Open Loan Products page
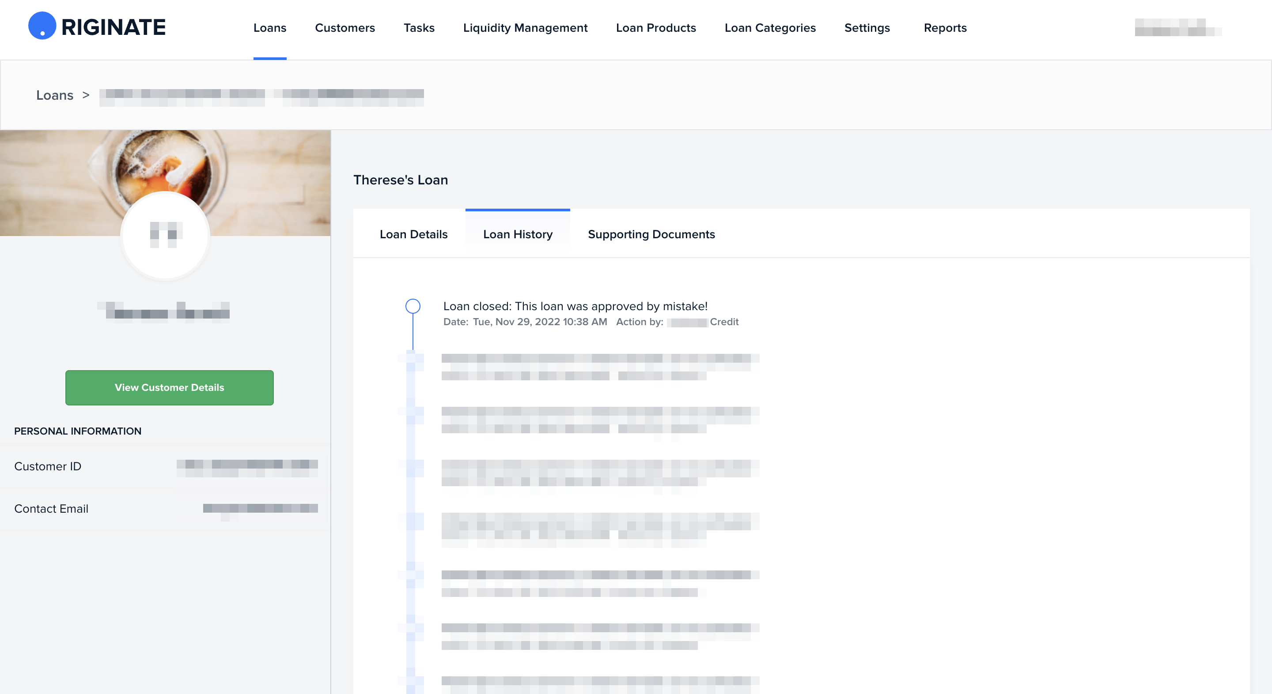The image size is (1272, 694). point(656,28)
